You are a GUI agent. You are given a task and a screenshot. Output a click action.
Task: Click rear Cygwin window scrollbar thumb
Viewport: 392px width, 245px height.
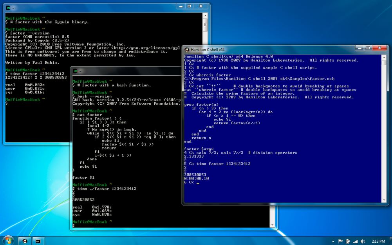click(x=205, y=25)
